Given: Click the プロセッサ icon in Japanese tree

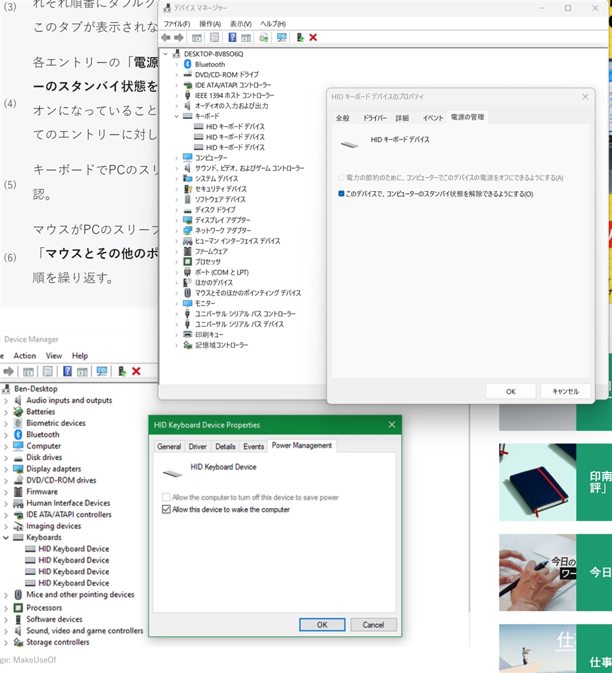Looking at the screenshot, I should (x=187, y=262).
